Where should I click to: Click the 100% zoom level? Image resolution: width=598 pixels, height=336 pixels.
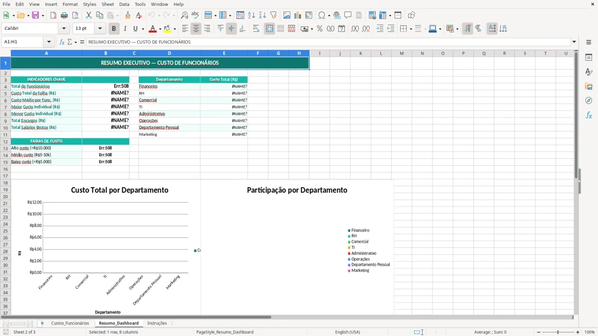point(589,332)
